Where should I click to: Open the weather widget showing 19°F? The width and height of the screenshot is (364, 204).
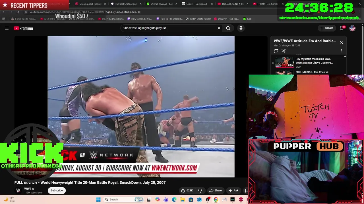click(9, 199)
